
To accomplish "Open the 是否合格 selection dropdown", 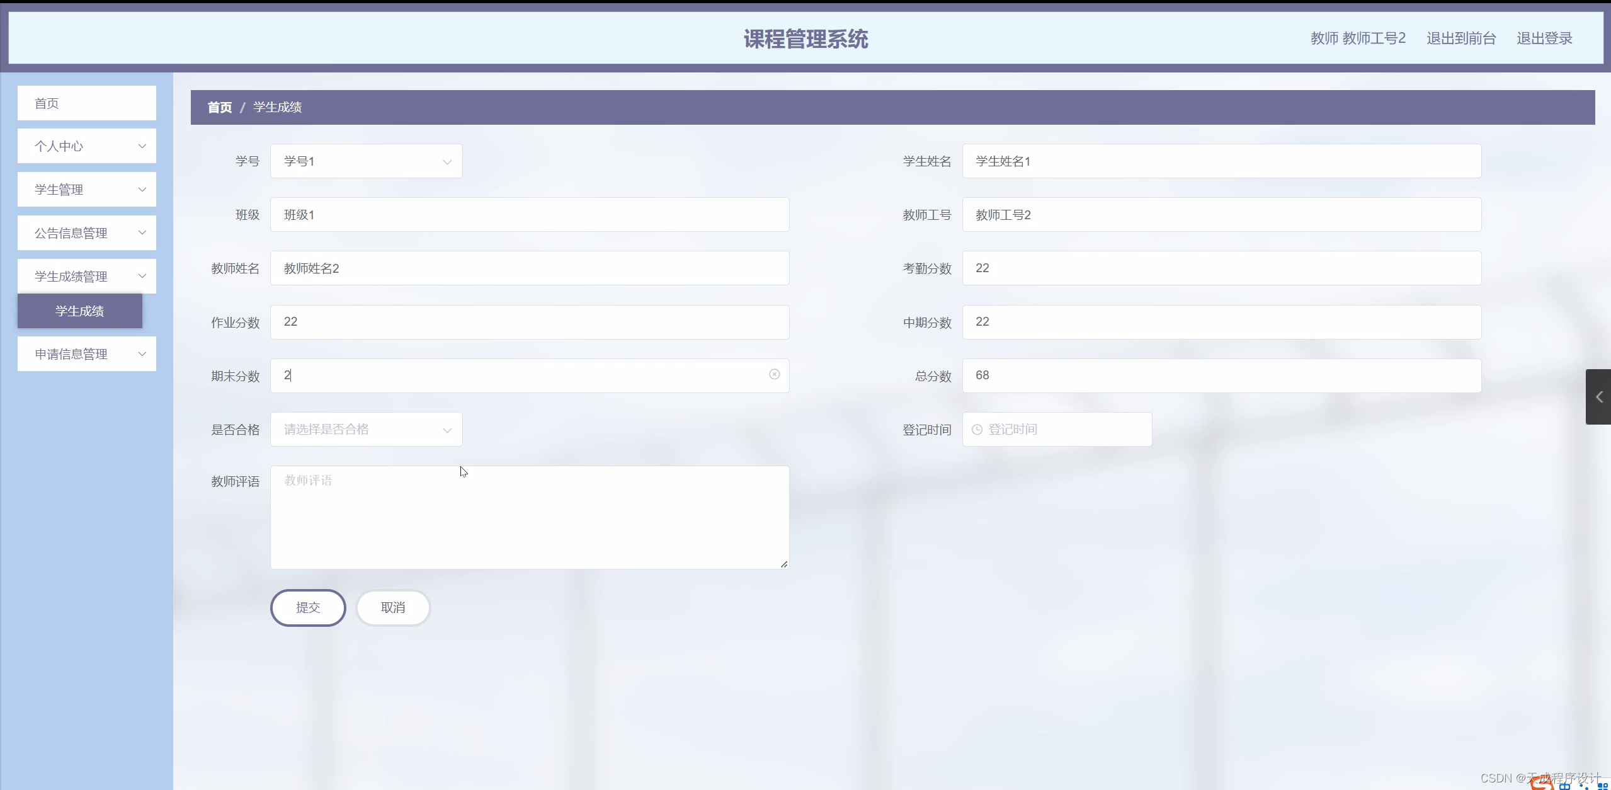I will (366, 430).
